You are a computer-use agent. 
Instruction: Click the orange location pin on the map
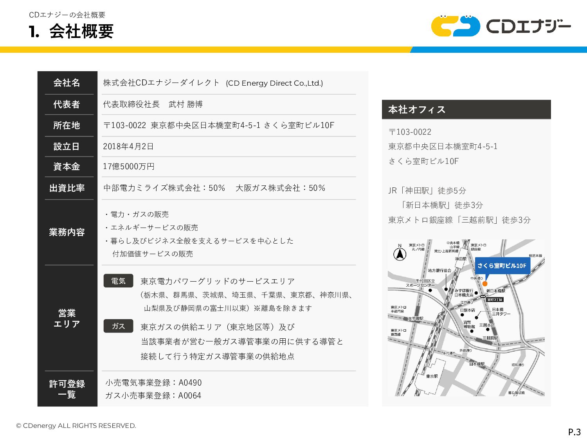(485, 284)
